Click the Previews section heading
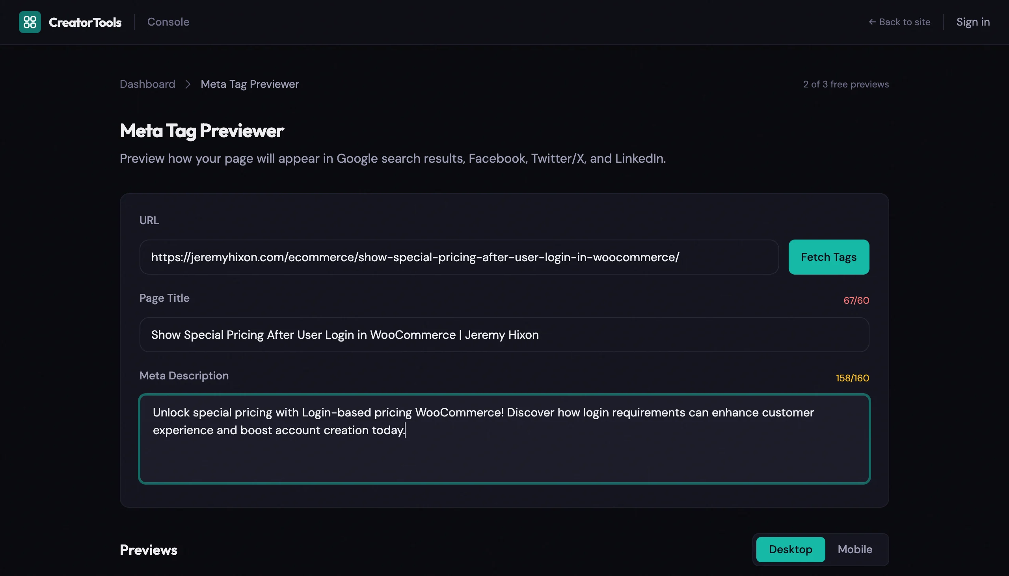The height and width of the screenshot is (576, 1009). [x=148, y=549]
